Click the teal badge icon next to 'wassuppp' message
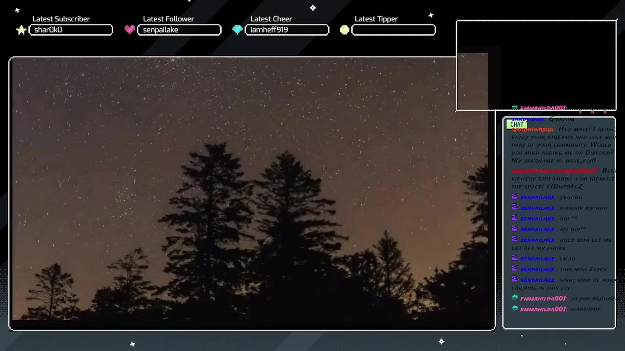The width and height of the screenshot is (625, 351). pos(514,308)
